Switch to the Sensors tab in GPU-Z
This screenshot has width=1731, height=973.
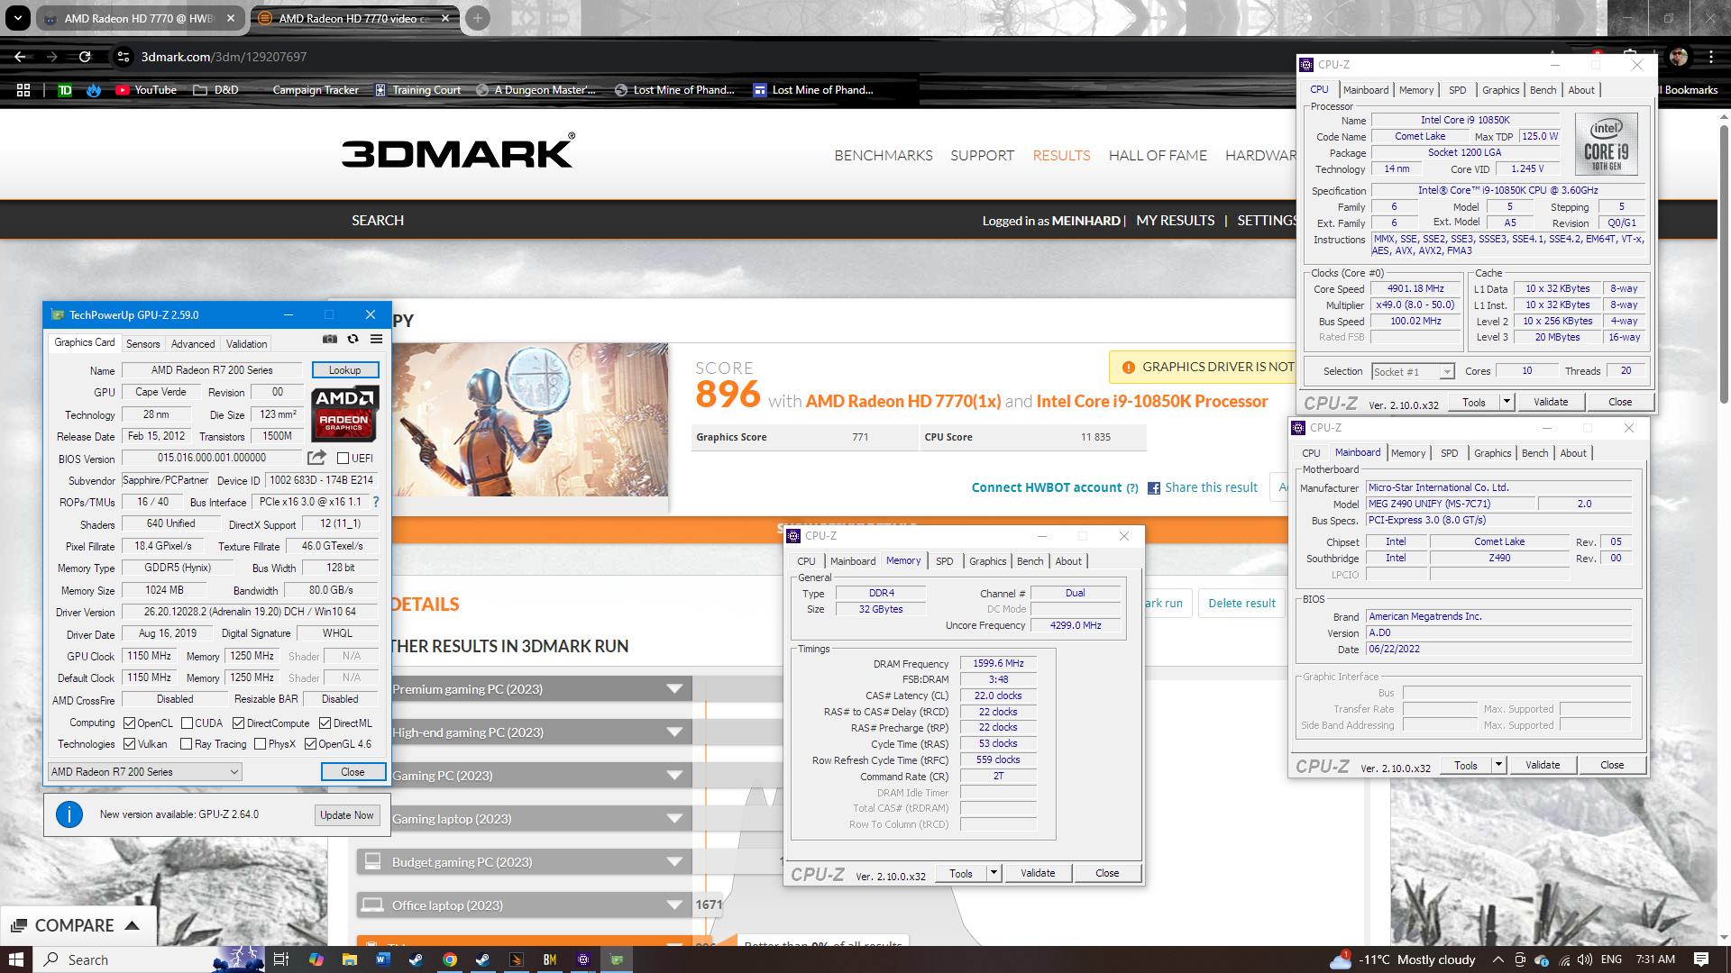click(142, 344)
